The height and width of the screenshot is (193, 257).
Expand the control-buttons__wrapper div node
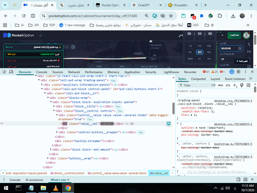pos(57,132)
